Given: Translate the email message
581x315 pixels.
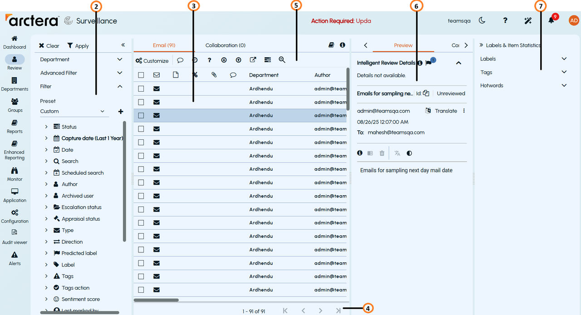Looking at the screenshot, I should [x=441, y=111].
